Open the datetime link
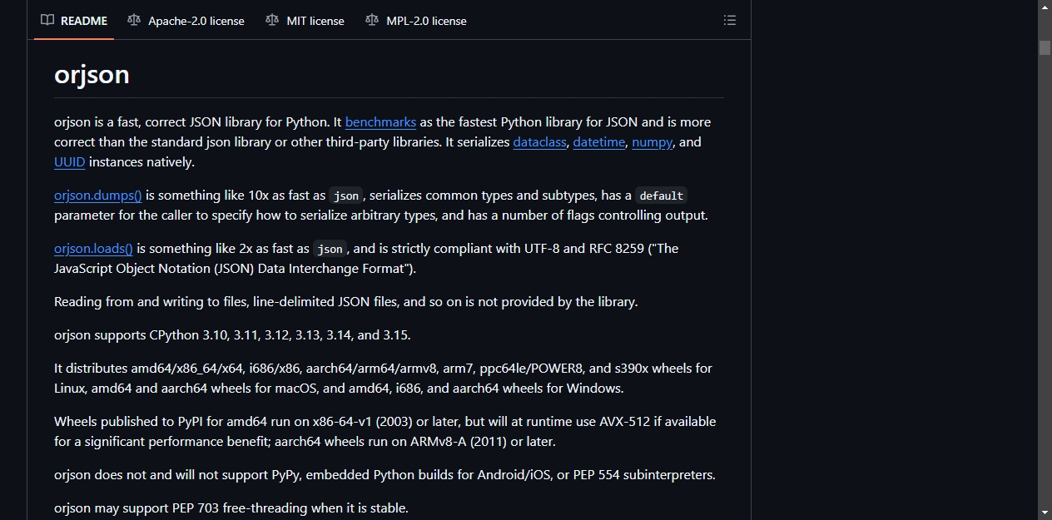 click(598, 142)
